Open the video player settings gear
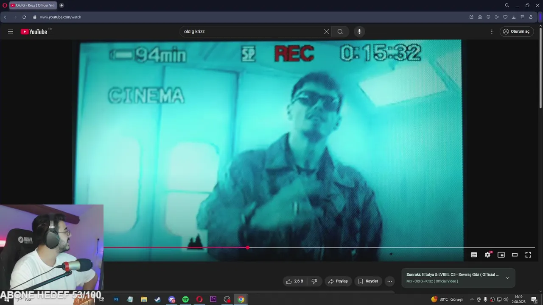Image resolution: width=543 pixels, height=305 pixels. (487, 255)
